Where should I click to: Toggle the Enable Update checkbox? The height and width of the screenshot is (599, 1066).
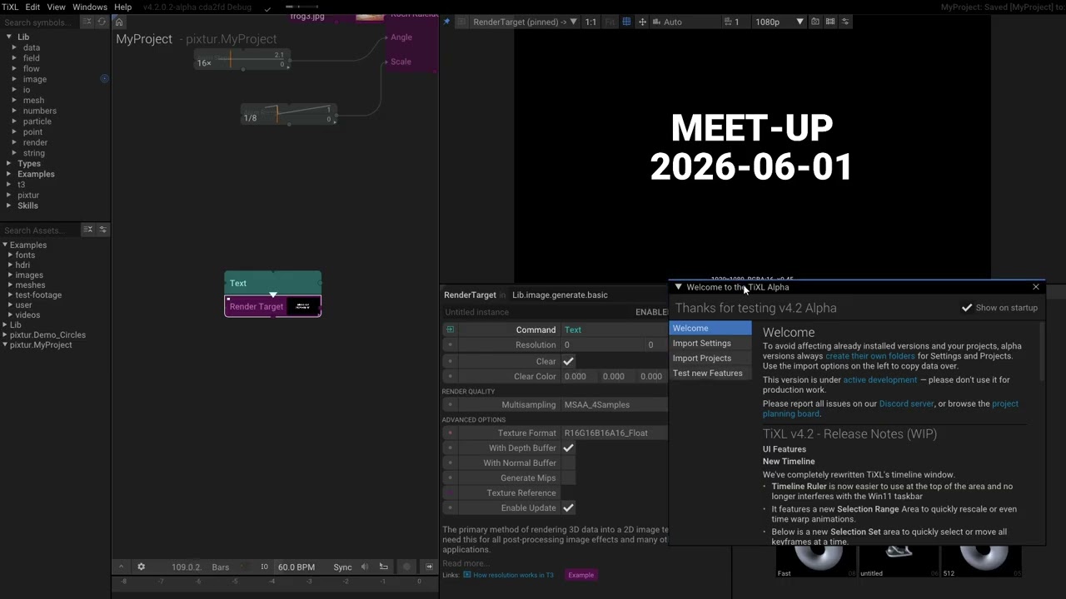pos(568,507)
